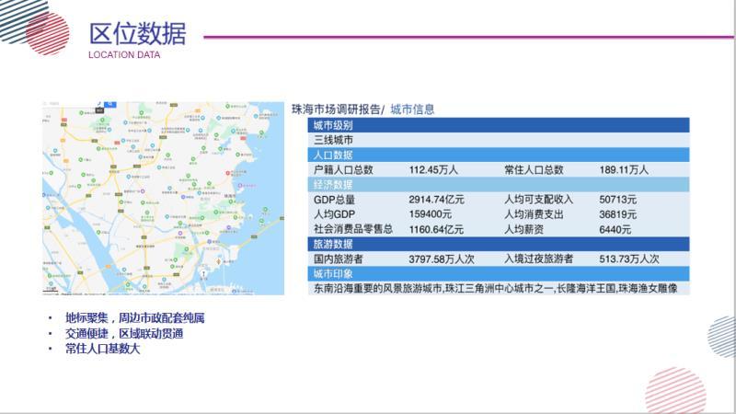Click the 城市印象 section header
This screenshot has width=736, height=414.
click(x=332, y=274)
